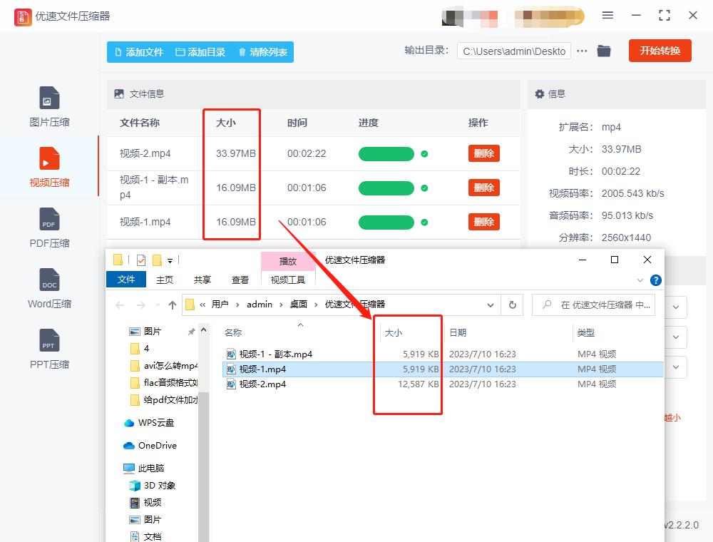The image size is (713, 542).
Task: Open the PDF压缩 compression mode
Action: point(48,227)
